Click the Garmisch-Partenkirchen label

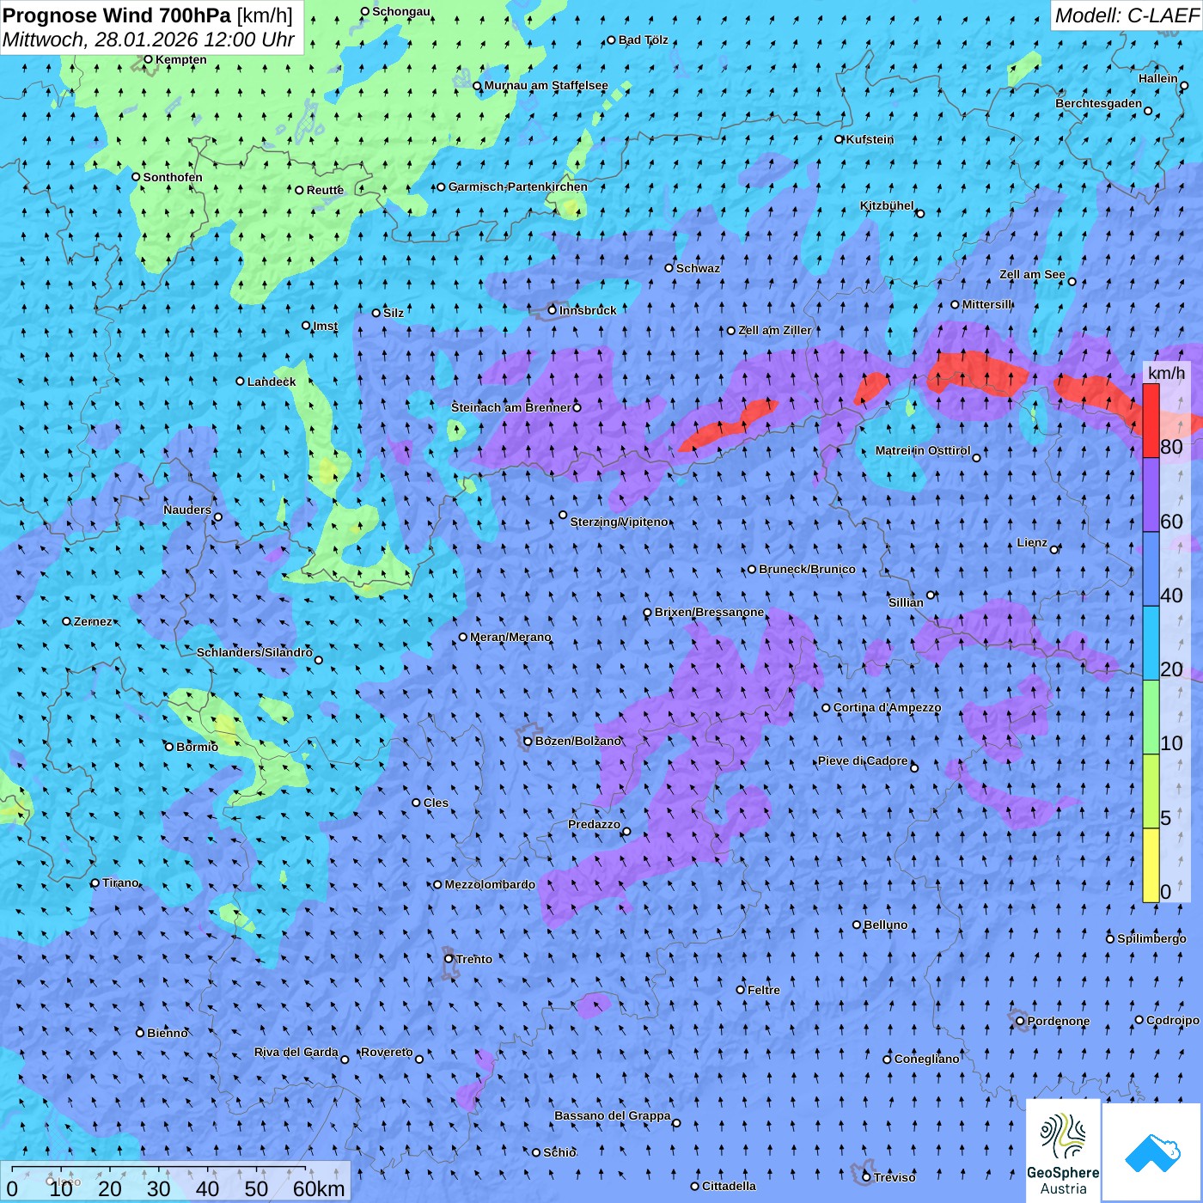click(518, 186)
